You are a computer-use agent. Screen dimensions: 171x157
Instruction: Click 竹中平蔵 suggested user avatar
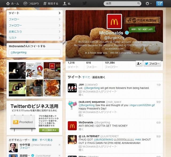click(x=13, y=148)
